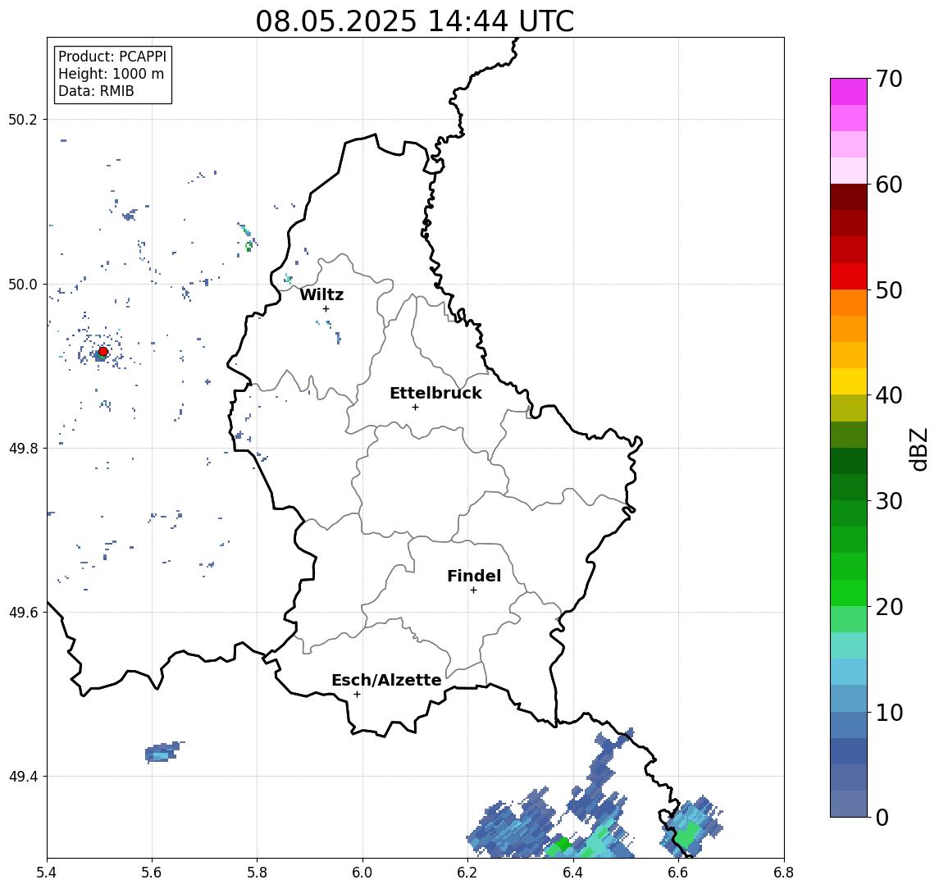Click the 5.4 longitude tick label

47,873
